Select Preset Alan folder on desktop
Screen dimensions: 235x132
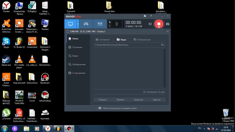[x=109, y=7]
